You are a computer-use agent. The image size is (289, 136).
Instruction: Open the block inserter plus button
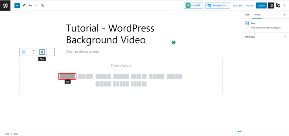point(17,6)
